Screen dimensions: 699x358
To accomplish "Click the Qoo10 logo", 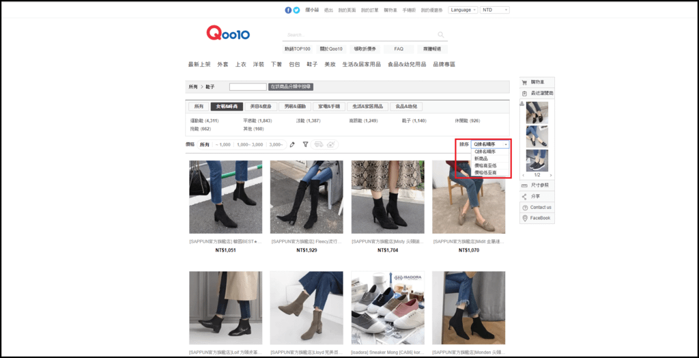I will (x=228, y=33).
